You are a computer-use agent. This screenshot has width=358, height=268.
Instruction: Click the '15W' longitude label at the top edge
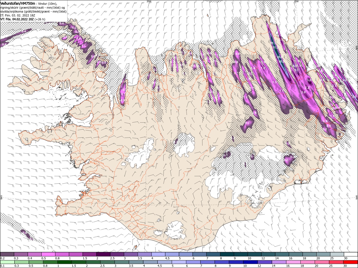[x=296, y=1]
